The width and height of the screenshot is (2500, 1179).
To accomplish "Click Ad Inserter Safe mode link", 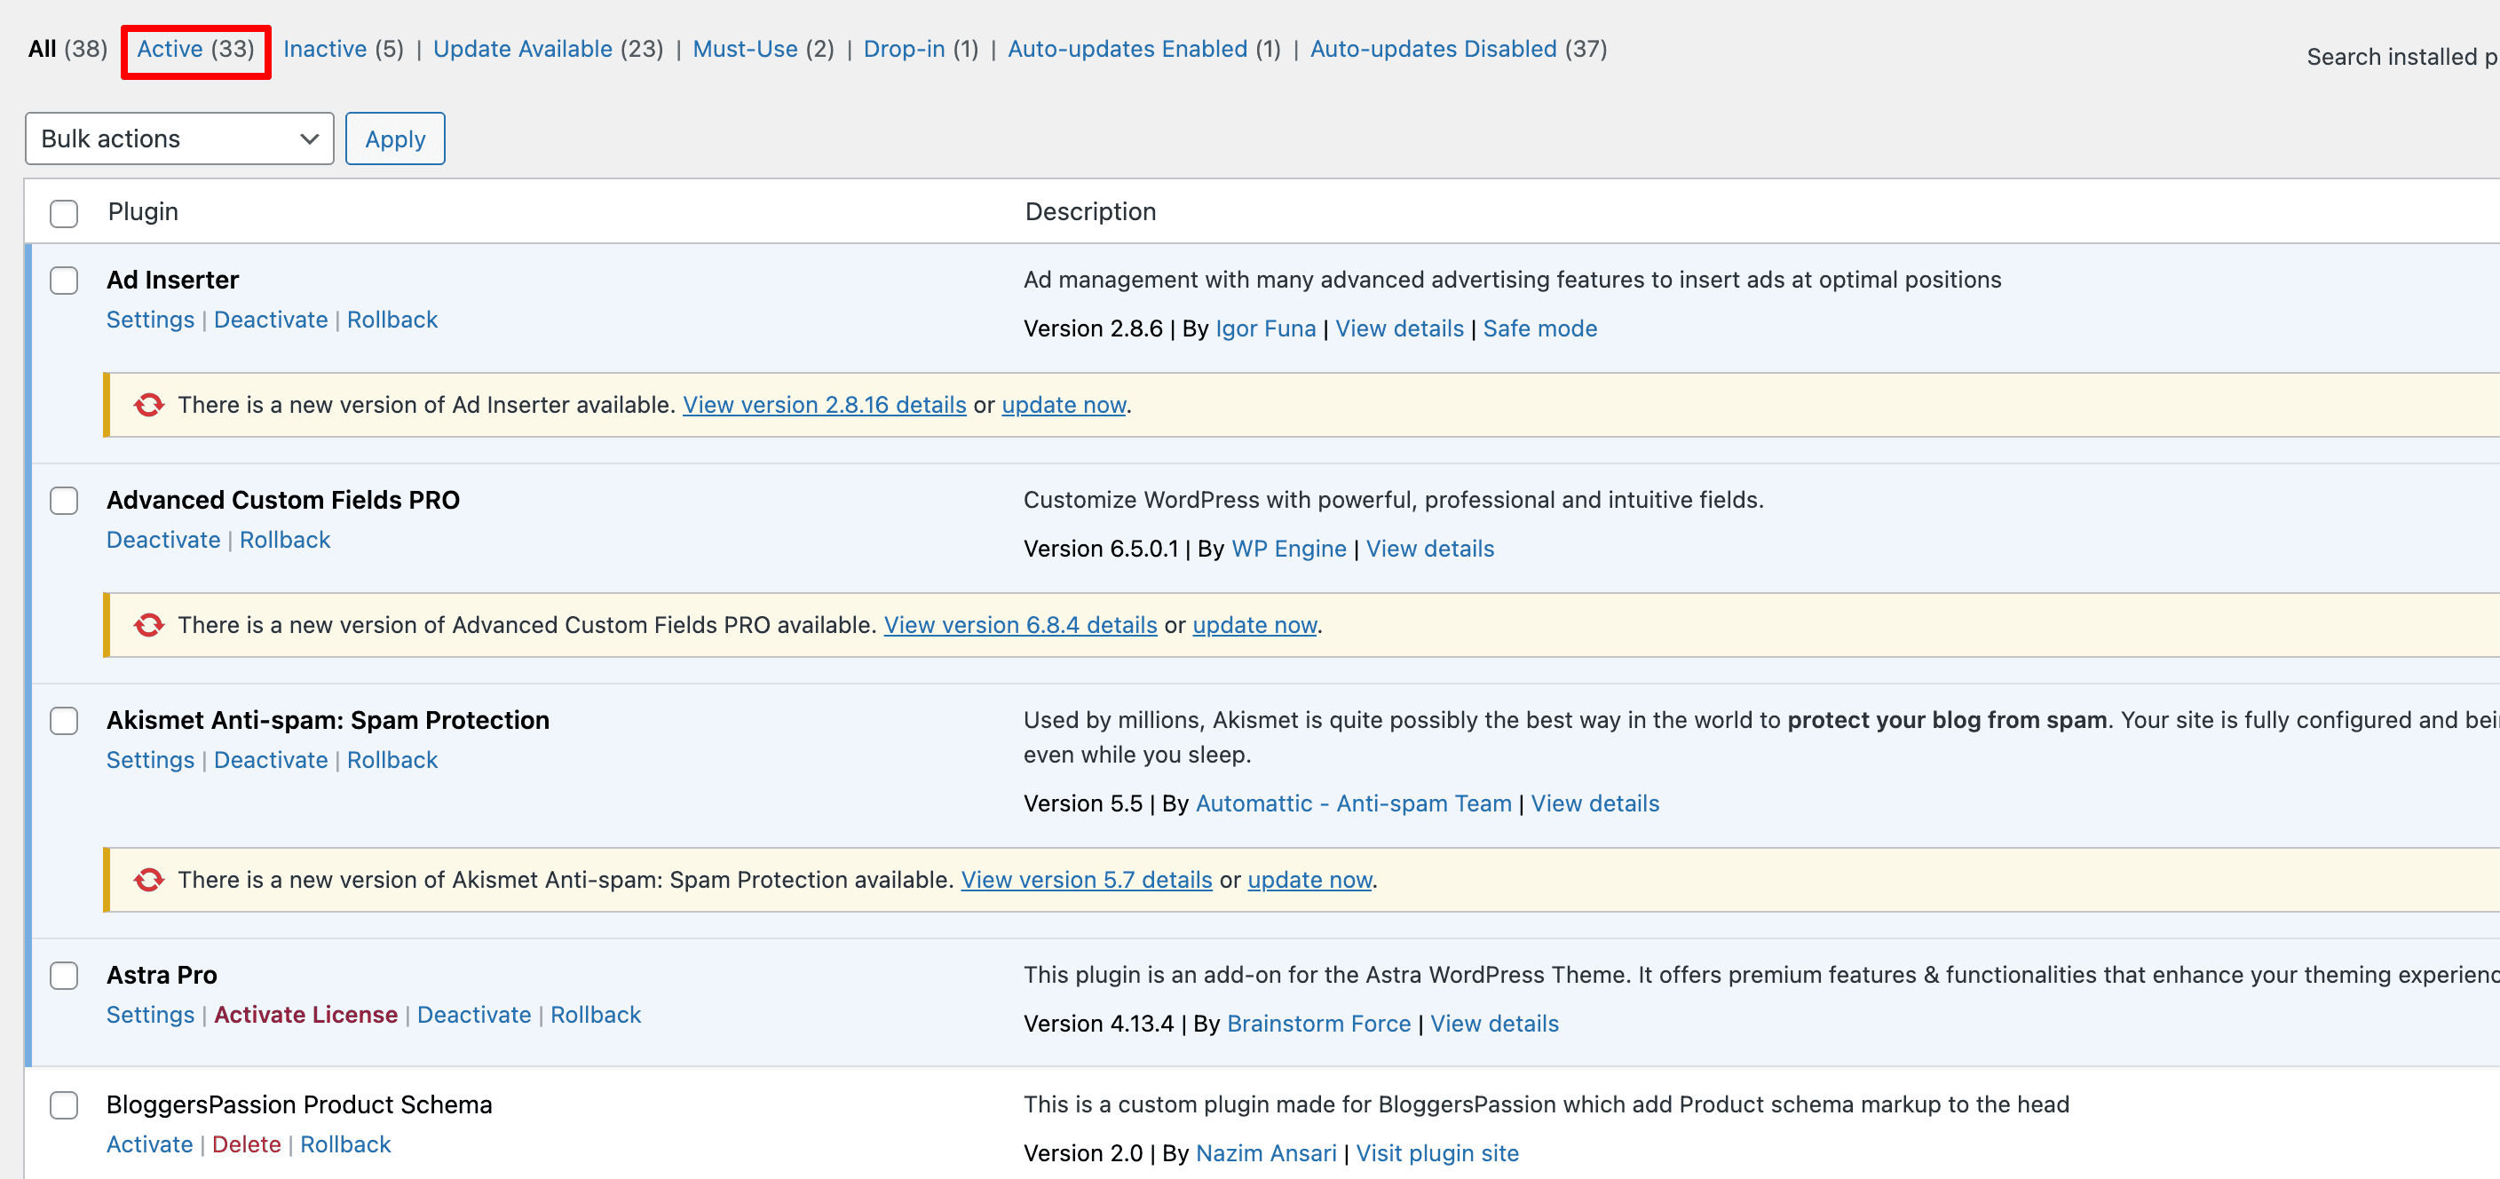I will (1539, 329).
